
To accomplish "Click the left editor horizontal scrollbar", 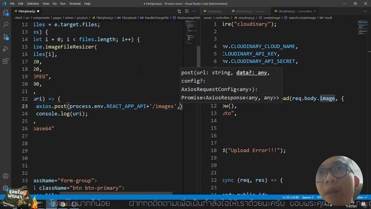I will 116,193.
